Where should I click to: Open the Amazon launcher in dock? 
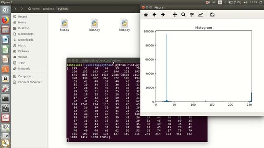point(5,79)
